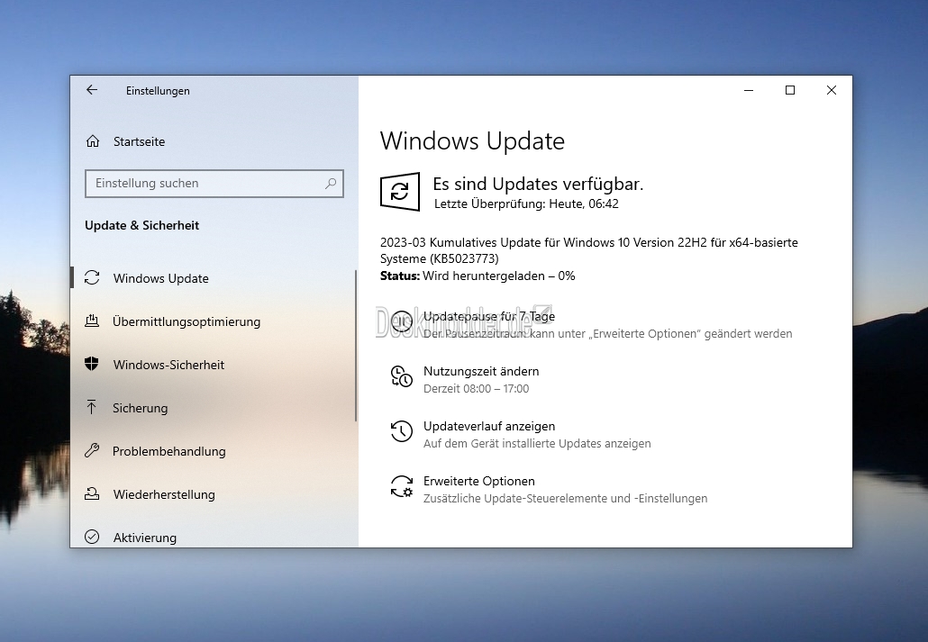928x642 pixels.
Task: Click the Status Wird heruntergeladen text
Action: 478,276
